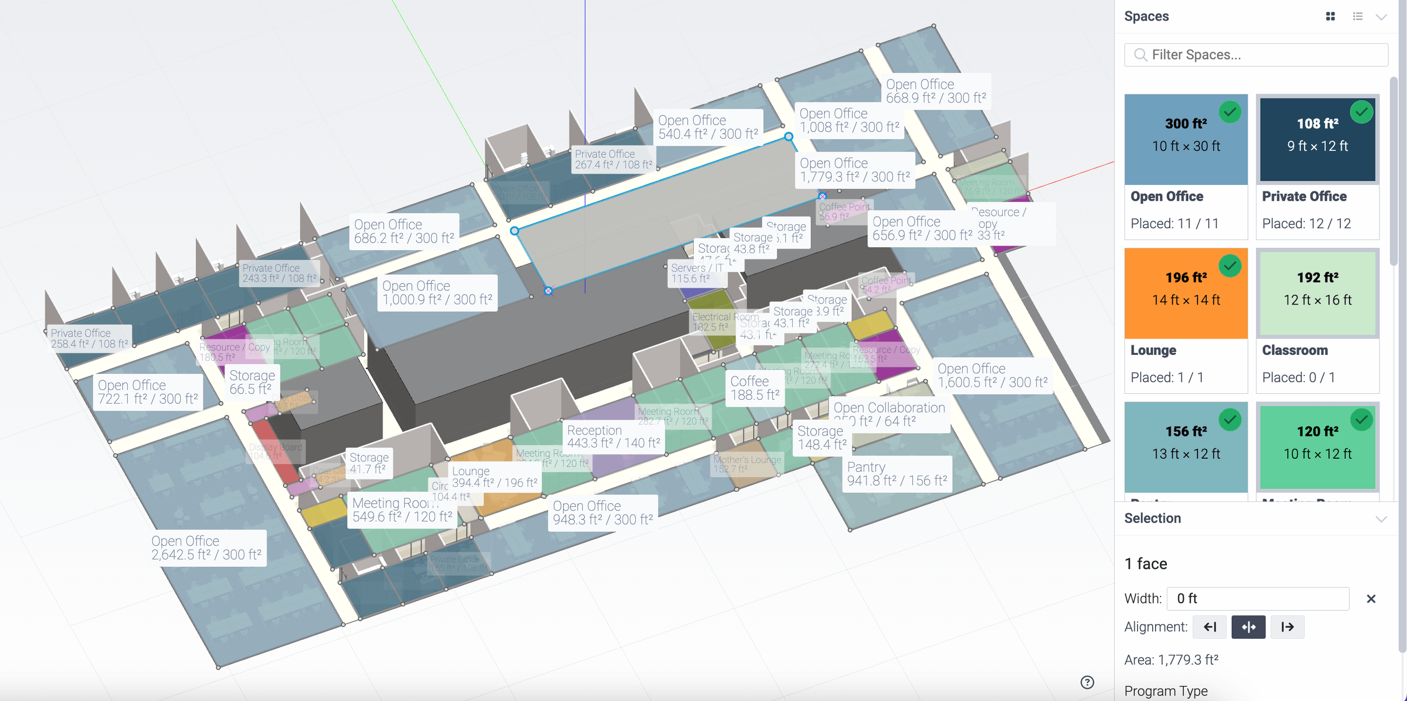This screenshot has height=701, width=1407.
Task: Set alignment to center
Action: 1248,627
